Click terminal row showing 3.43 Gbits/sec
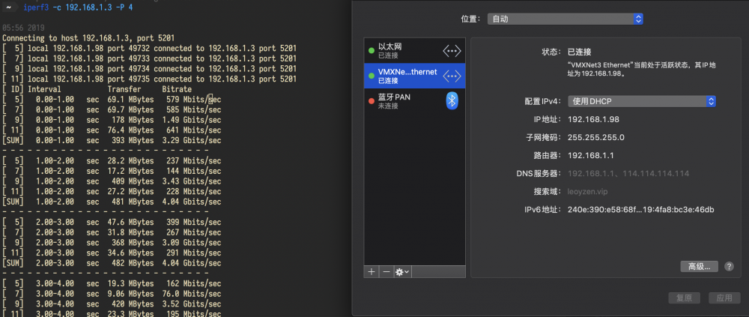The width and height of the screenshot is (749, 317). click(112, 181)
